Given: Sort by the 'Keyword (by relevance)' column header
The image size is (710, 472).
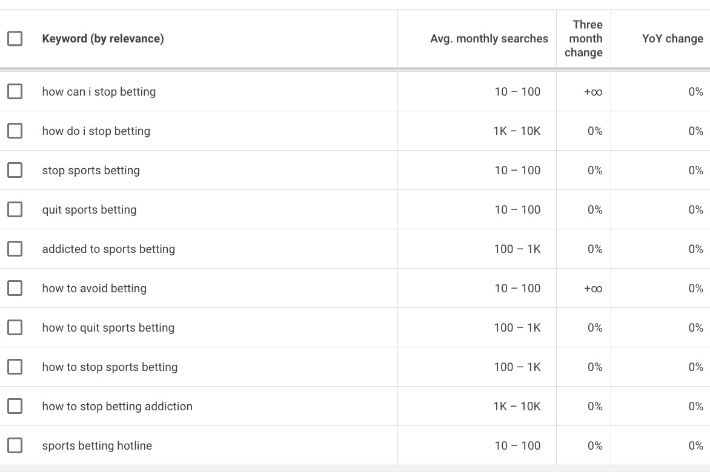Looking at the screenshot, I should 103,38.
